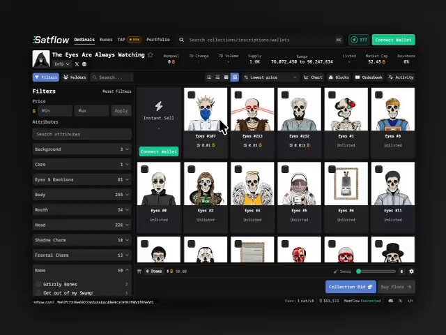The height and width of the screenshot is (335, 446).
Task: Open the Holders view
Action: 75,77
